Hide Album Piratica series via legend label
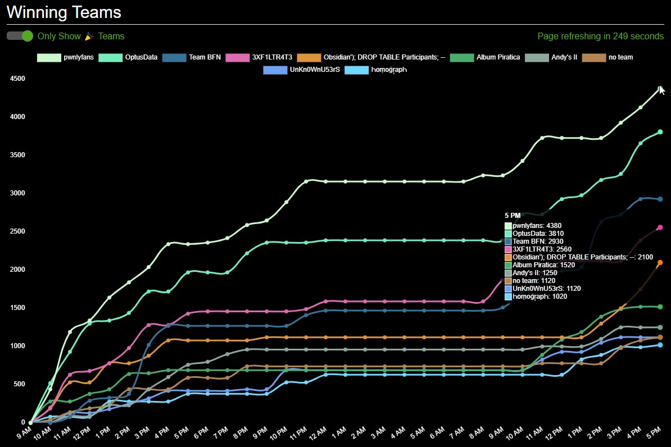The height and width of the screenshot is (447, 671). click(x=498, y=57)
